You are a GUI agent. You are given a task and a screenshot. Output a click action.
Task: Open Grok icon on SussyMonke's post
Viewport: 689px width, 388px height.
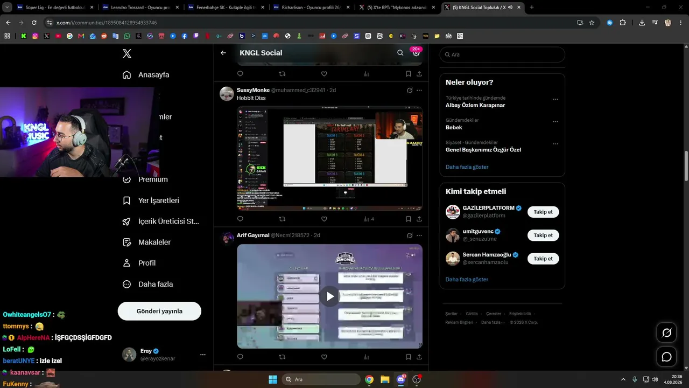(410, 91)
